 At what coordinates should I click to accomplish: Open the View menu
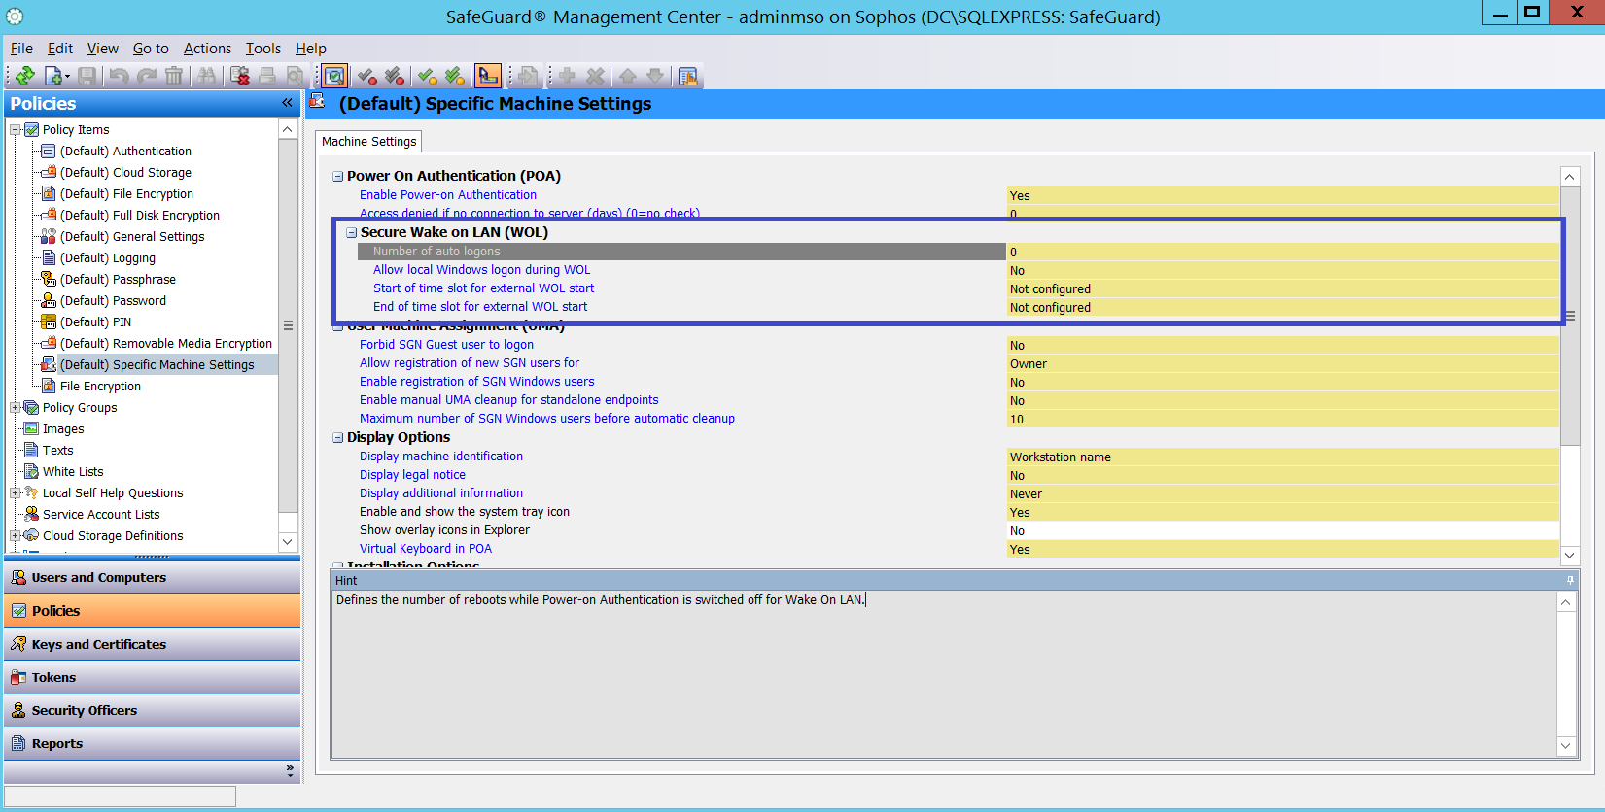click(102, 49)
